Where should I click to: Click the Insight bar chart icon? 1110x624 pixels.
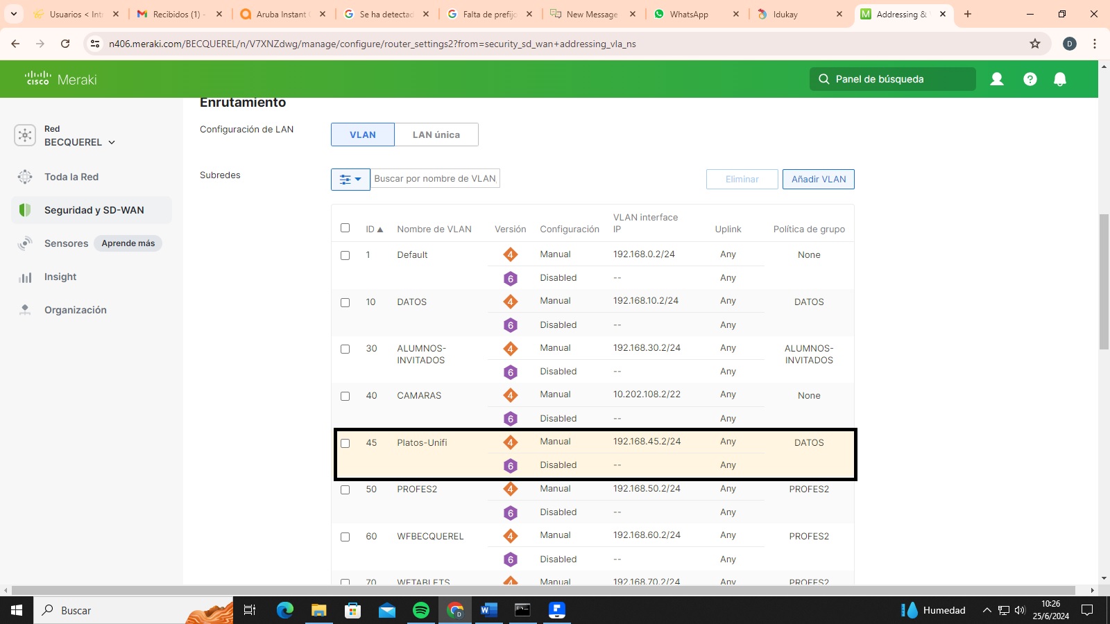click(x=26, y=277)
